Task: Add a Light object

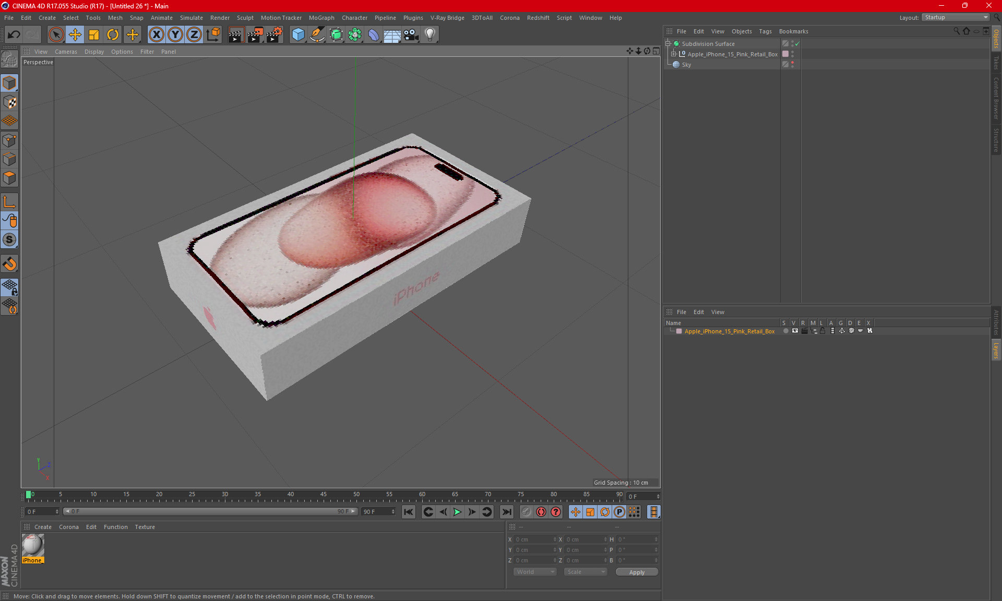Action: point(430,34)
